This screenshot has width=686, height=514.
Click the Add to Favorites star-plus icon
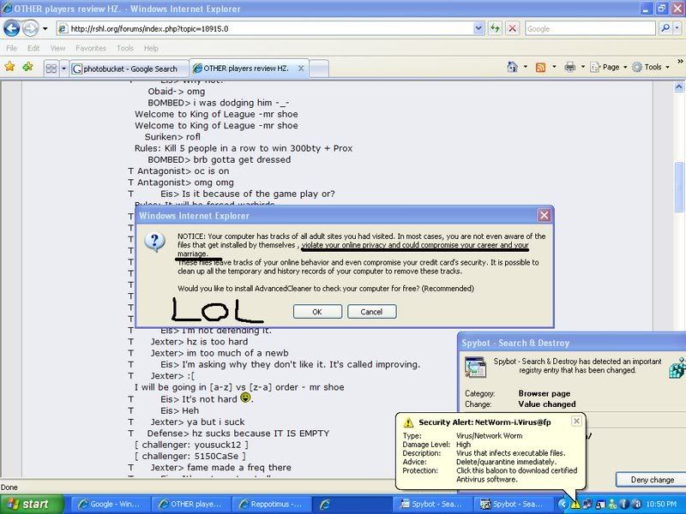tap(27, 67)
